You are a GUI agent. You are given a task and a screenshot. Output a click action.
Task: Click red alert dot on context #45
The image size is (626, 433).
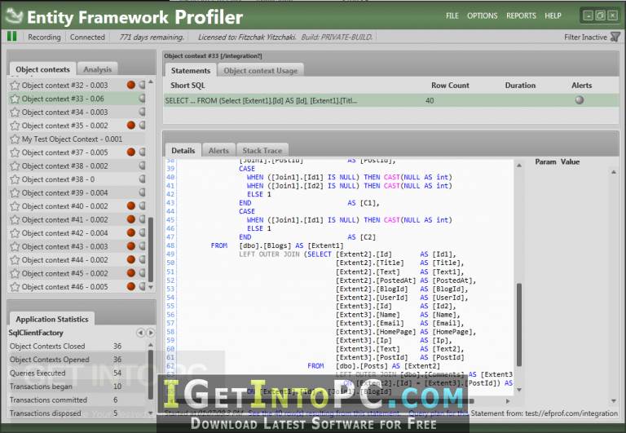pyautogui.click(x=131, y=273)
